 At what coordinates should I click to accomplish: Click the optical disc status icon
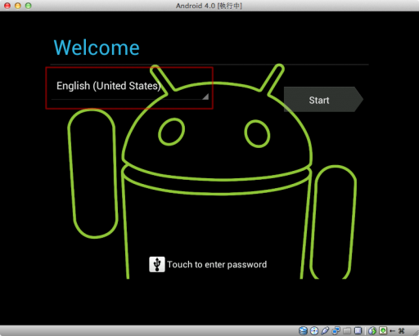(x=314, y=331)
